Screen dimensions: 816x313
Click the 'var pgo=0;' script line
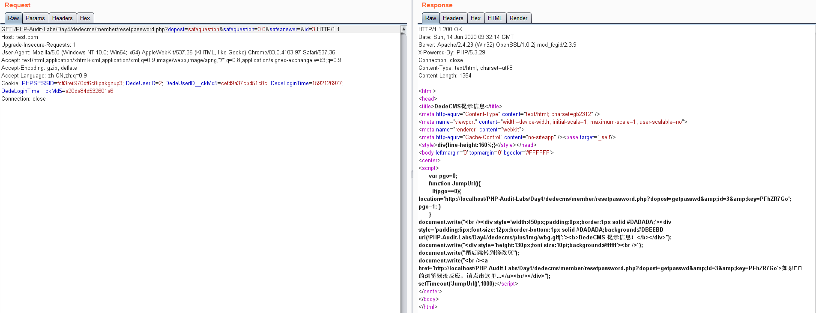click(443, 176)
